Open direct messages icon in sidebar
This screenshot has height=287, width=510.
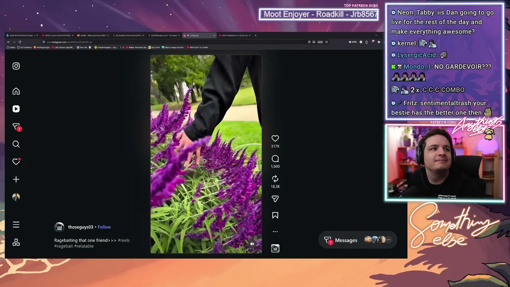coord(16,127)
